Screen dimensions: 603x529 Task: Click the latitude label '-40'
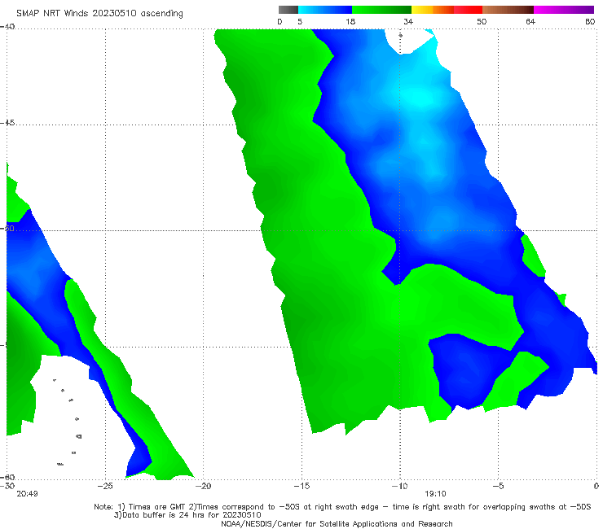coord(7,26)
